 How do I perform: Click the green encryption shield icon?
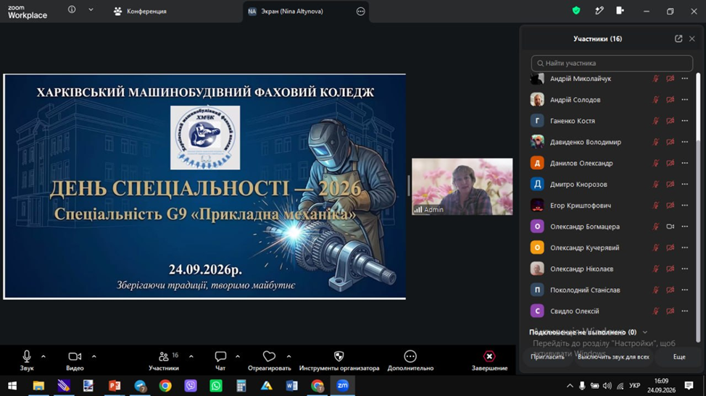(576, 11)
